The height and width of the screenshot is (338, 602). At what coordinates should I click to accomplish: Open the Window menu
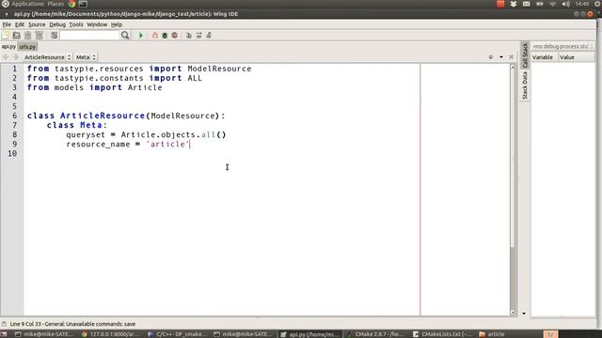[x=97, y=24]
